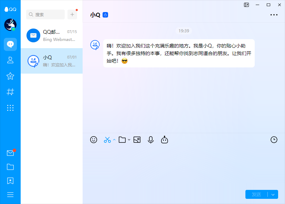
Task: View chat history via the clock icon
Action: click(x=274, y=140)
